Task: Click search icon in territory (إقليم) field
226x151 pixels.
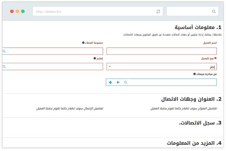Action: click(x=4, y=67)
